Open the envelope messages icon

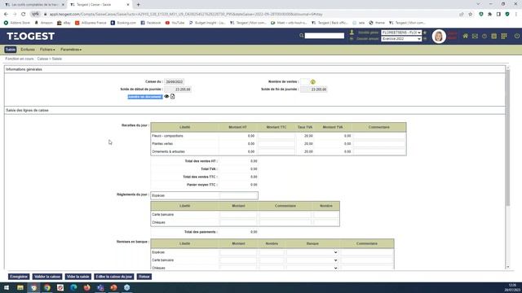tap(475, 36)
